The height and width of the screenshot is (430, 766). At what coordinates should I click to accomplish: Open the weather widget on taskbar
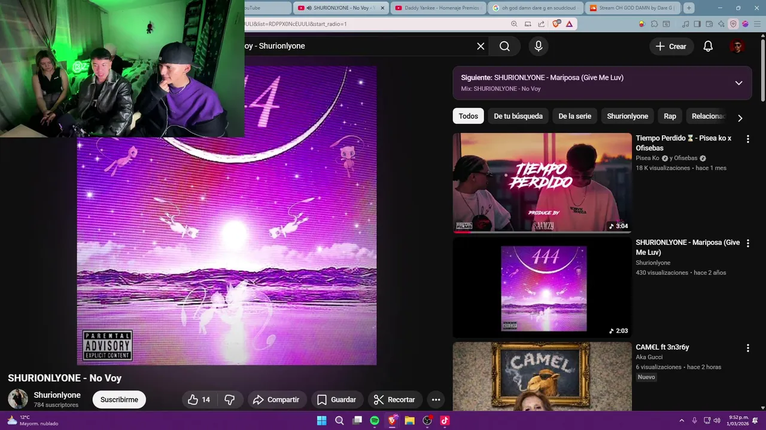tap(33, 420)
